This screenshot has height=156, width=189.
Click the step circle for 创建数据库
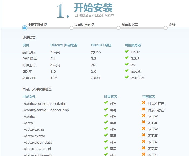coord(118,28)
